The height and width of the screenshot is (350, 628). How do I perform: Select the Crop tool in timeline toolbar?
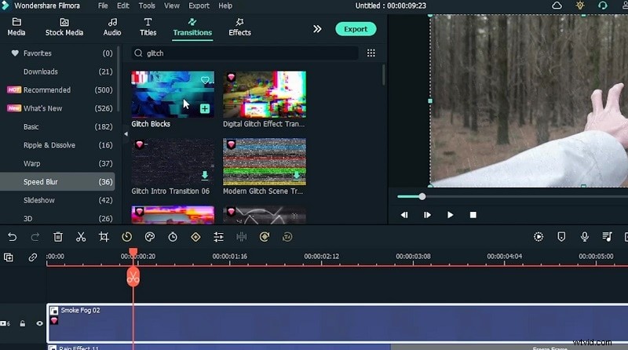tap(104, 236)
